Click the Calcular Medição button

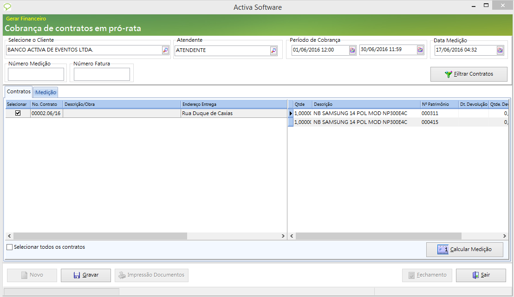coord(465,250)
